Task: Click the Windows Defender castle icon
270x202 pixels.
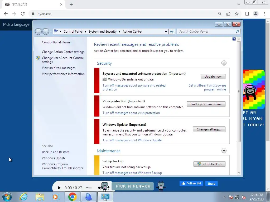Action: tap(104, 79)
